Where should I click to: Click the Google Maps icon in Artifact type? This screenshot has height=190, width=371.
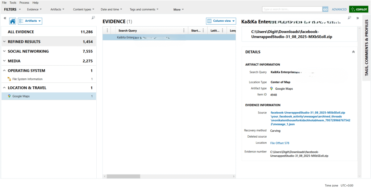tap(272, 89)
